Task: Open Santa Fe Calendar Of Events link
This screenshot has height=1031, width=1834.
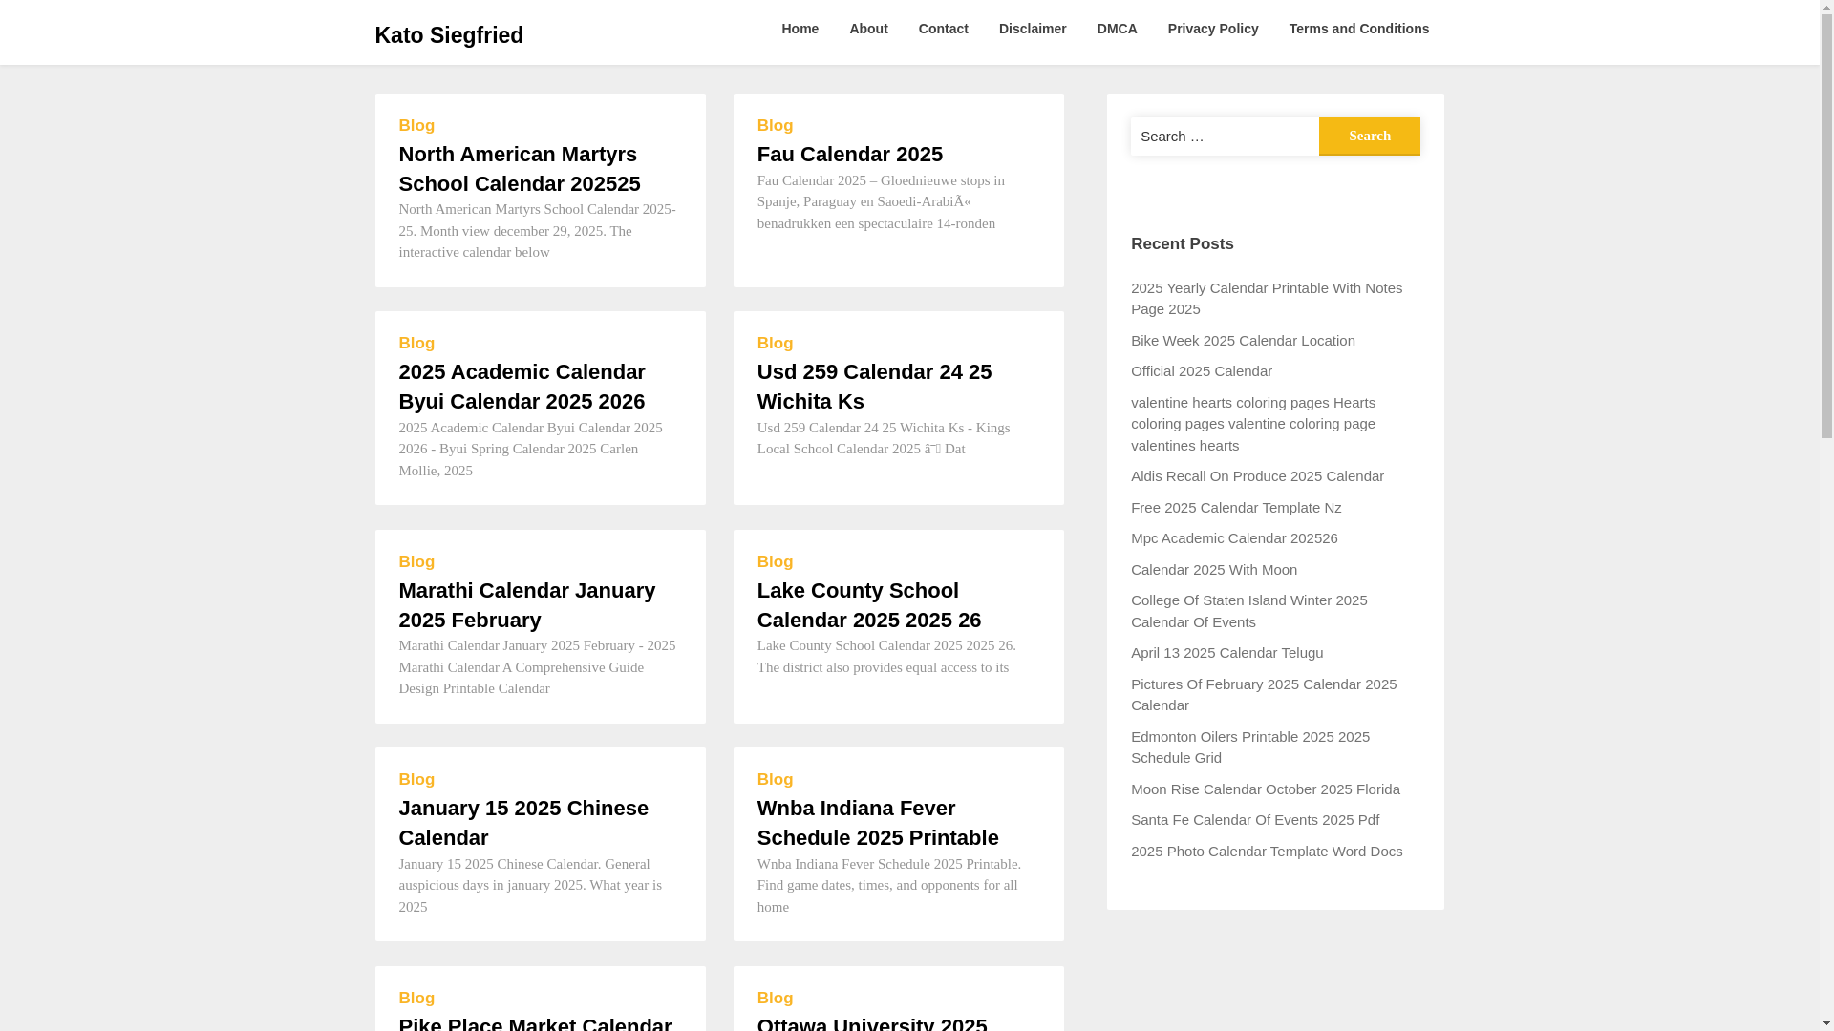Action: 1254,819
